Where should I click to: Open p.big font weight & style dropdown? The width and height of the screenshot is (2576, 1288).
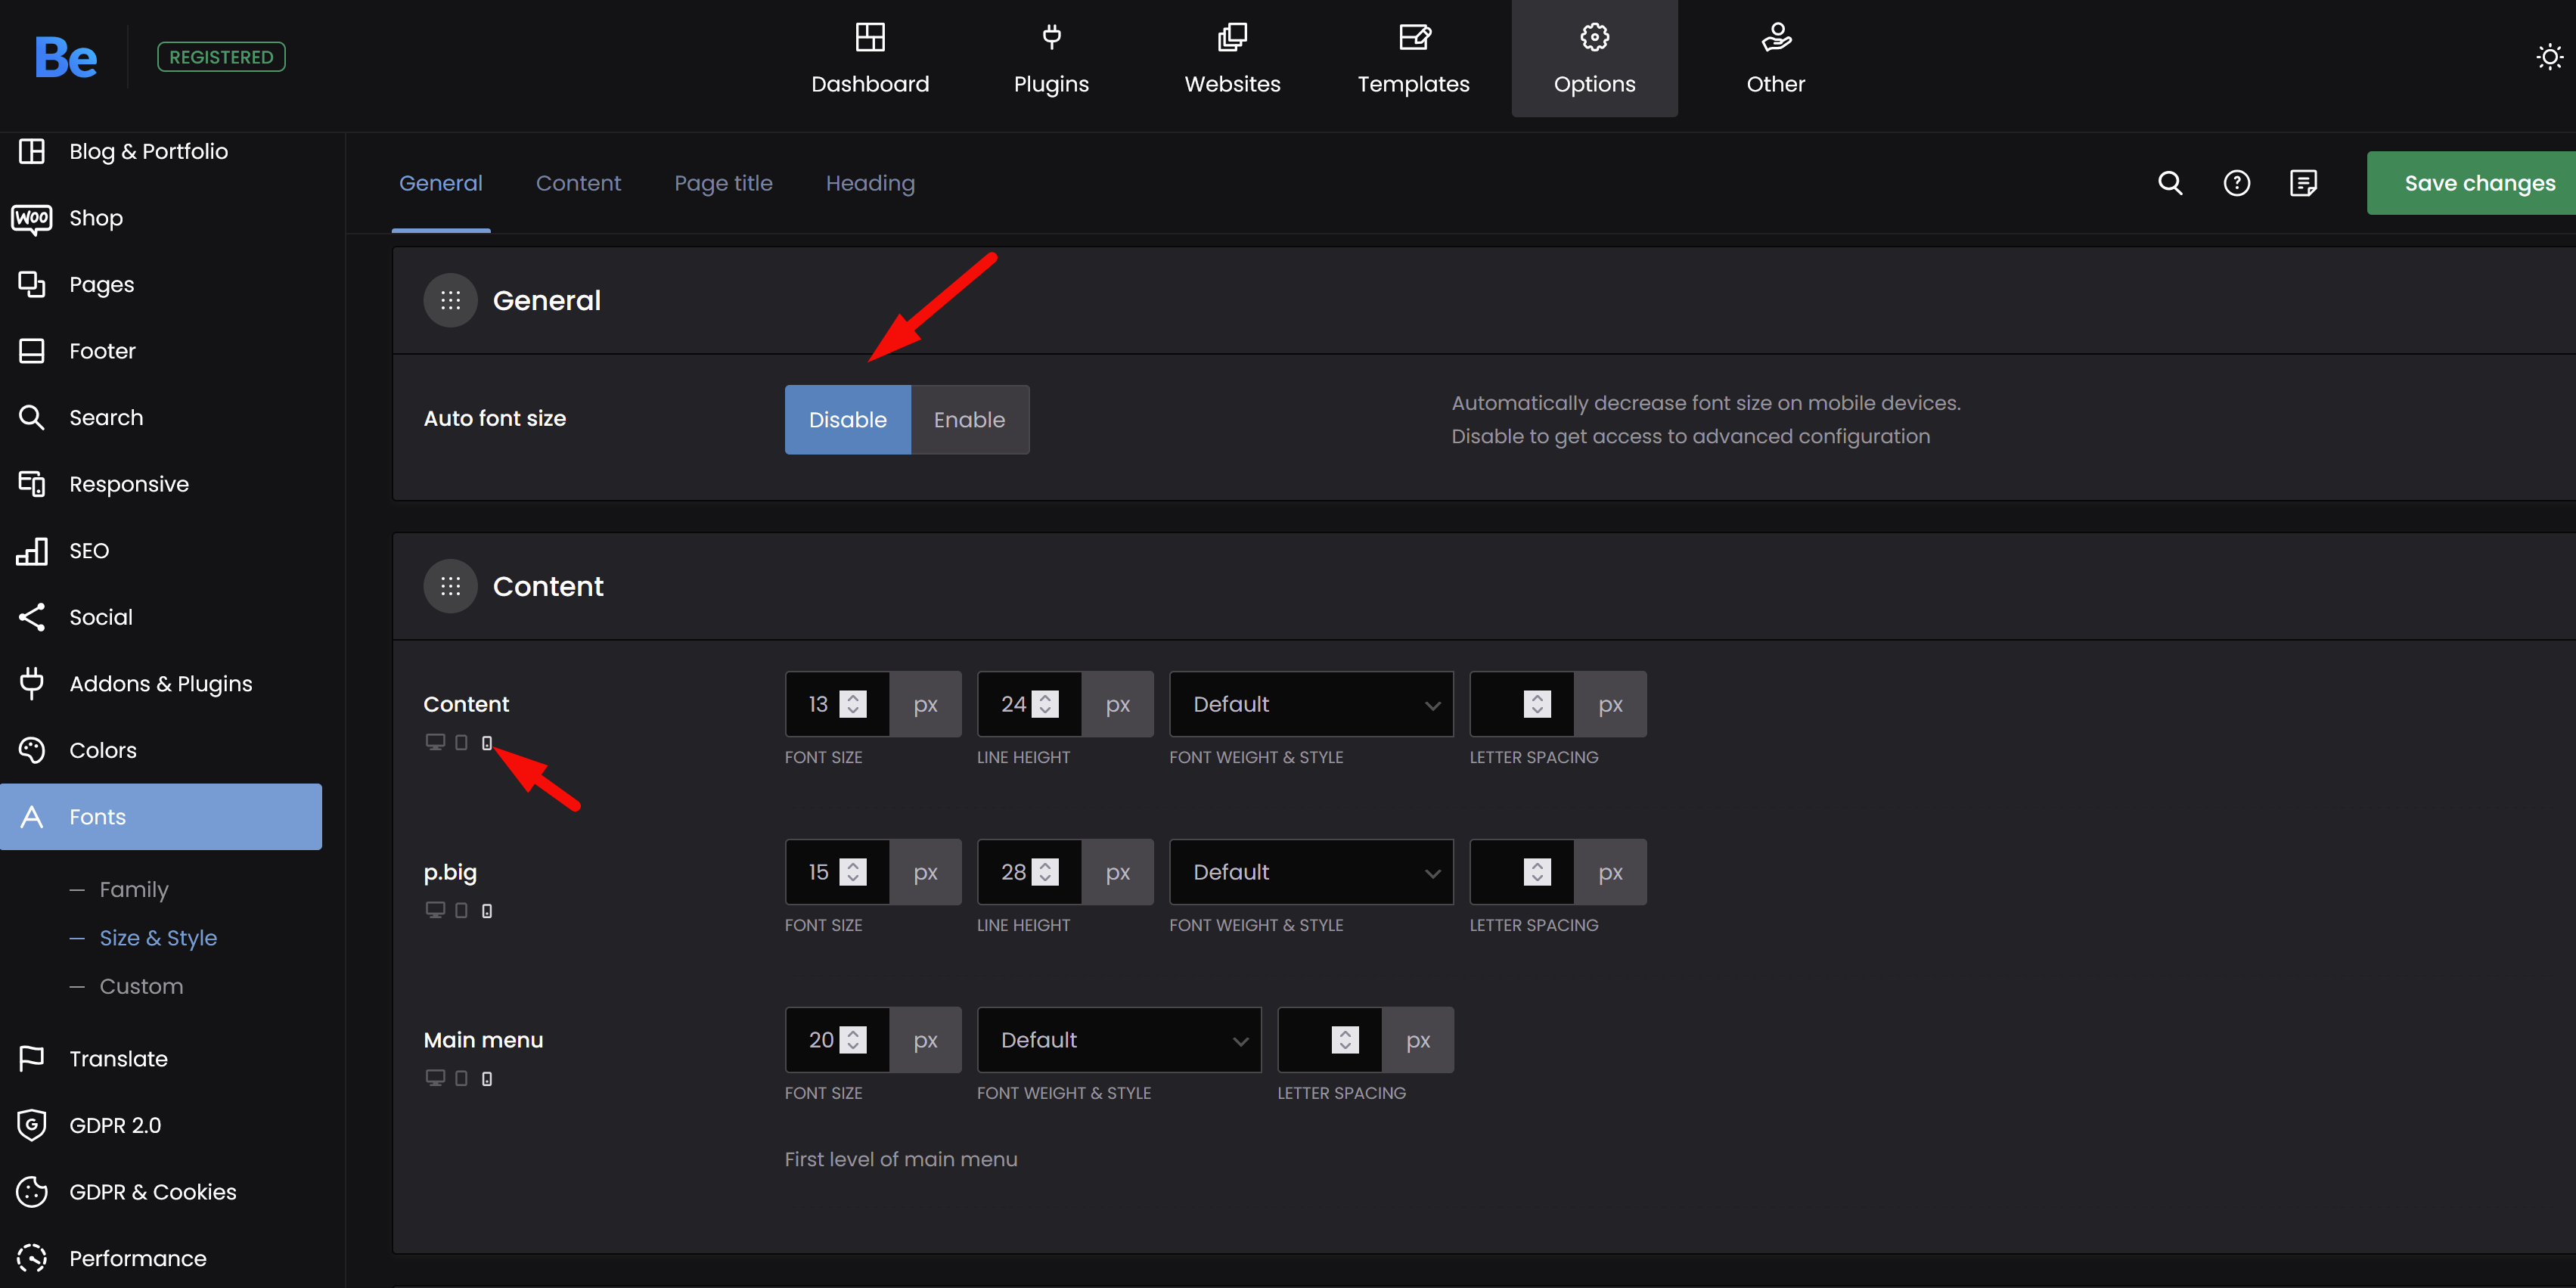pos(1310,872)
